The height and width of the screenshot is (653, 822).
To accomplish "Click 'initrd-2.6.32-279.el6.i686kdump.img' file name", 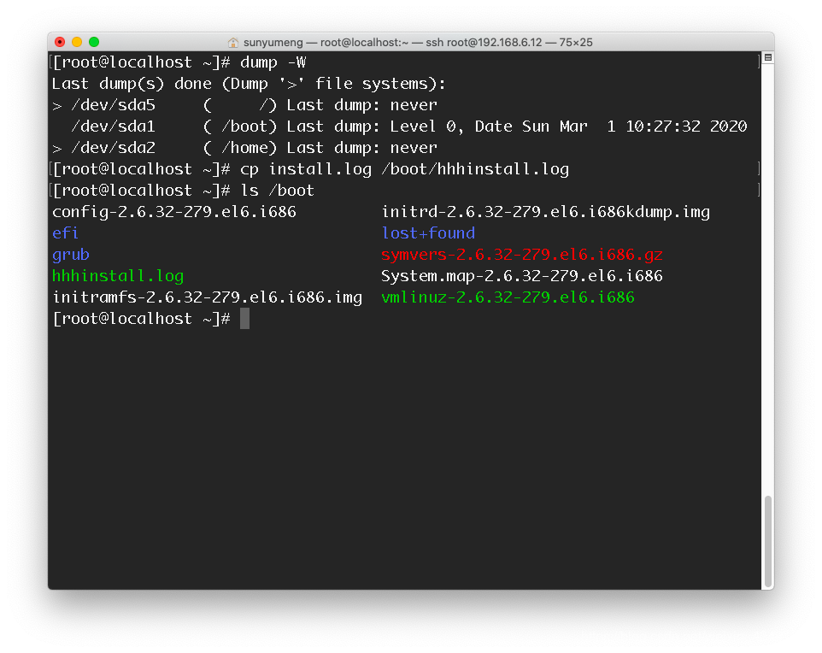I will pyautogui.click(x=546, y=212).
